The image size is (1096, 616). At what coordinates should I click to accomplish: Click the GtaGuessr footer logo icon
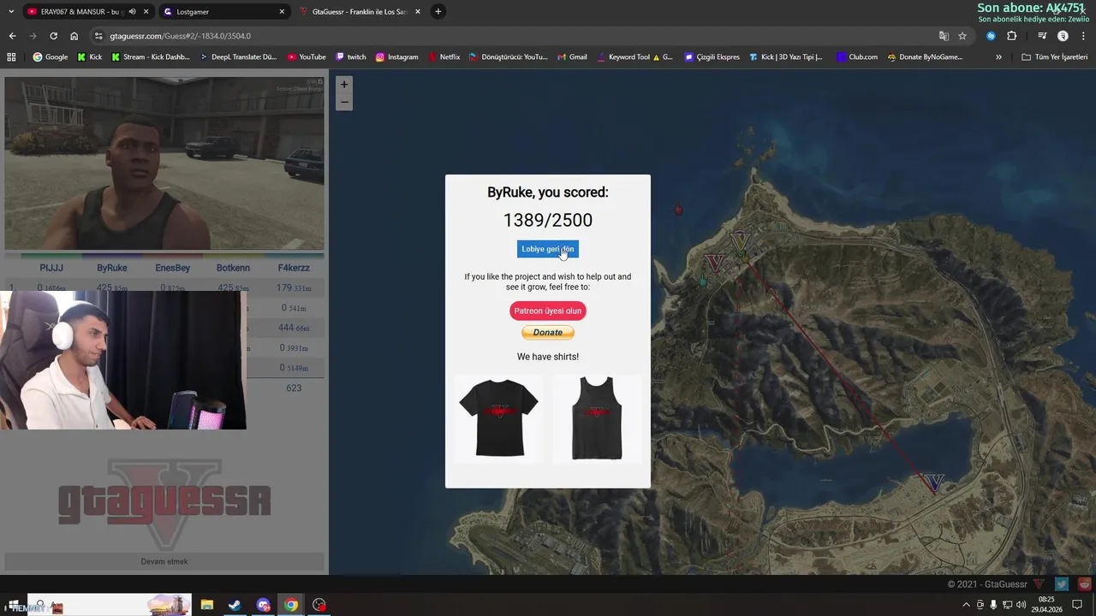[1039, 584]
